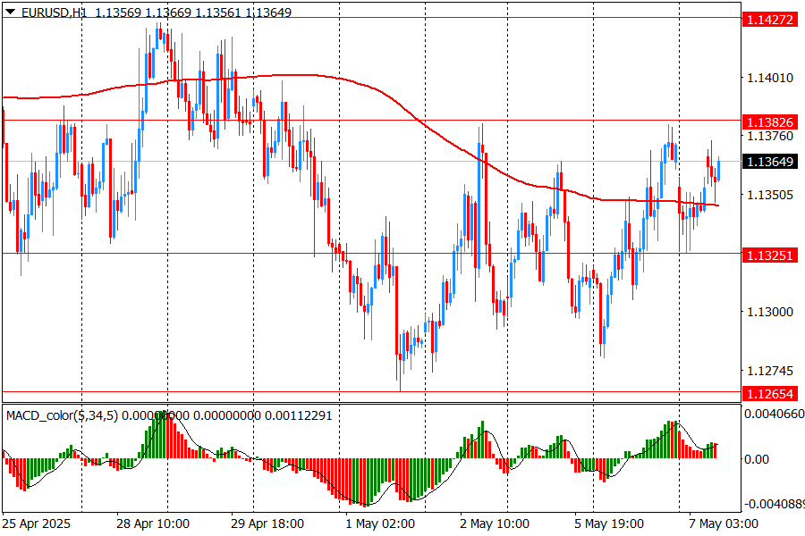This screenshot has width=805, height=536.
Task: Select the 1.12745 value on price axis
Action: point(770,371)
